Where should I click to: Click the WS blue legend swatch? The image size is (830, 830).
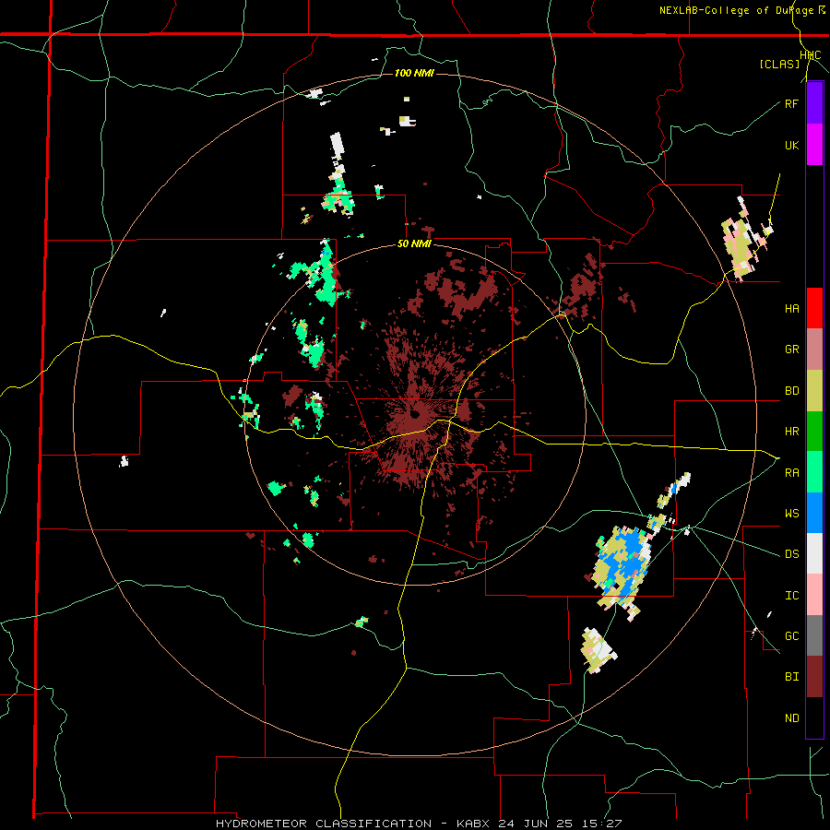[x=814, y=513]
